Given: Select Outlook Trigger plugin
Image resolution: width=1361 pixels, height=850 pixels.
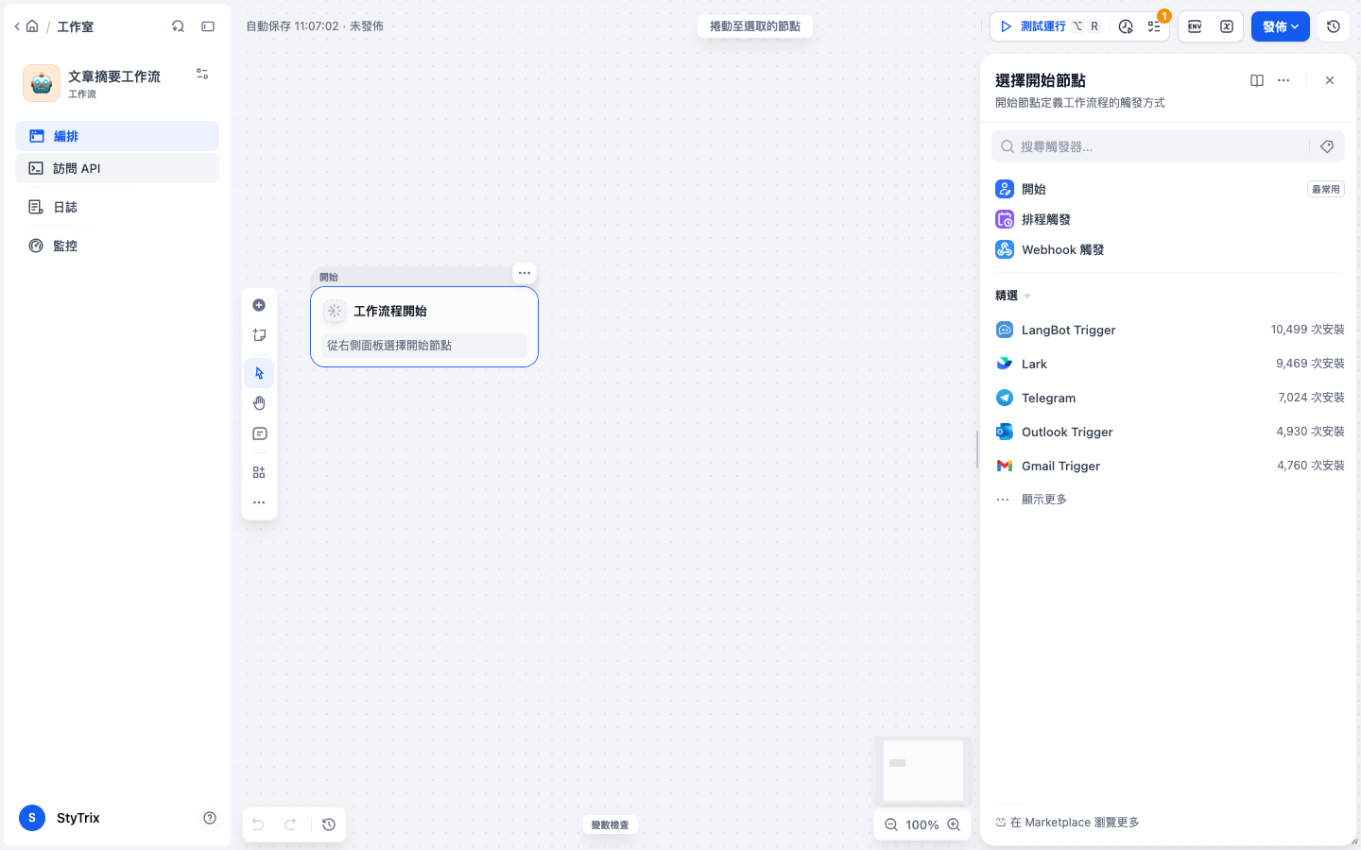Looking at the screenshot, I should [1169, 432].
